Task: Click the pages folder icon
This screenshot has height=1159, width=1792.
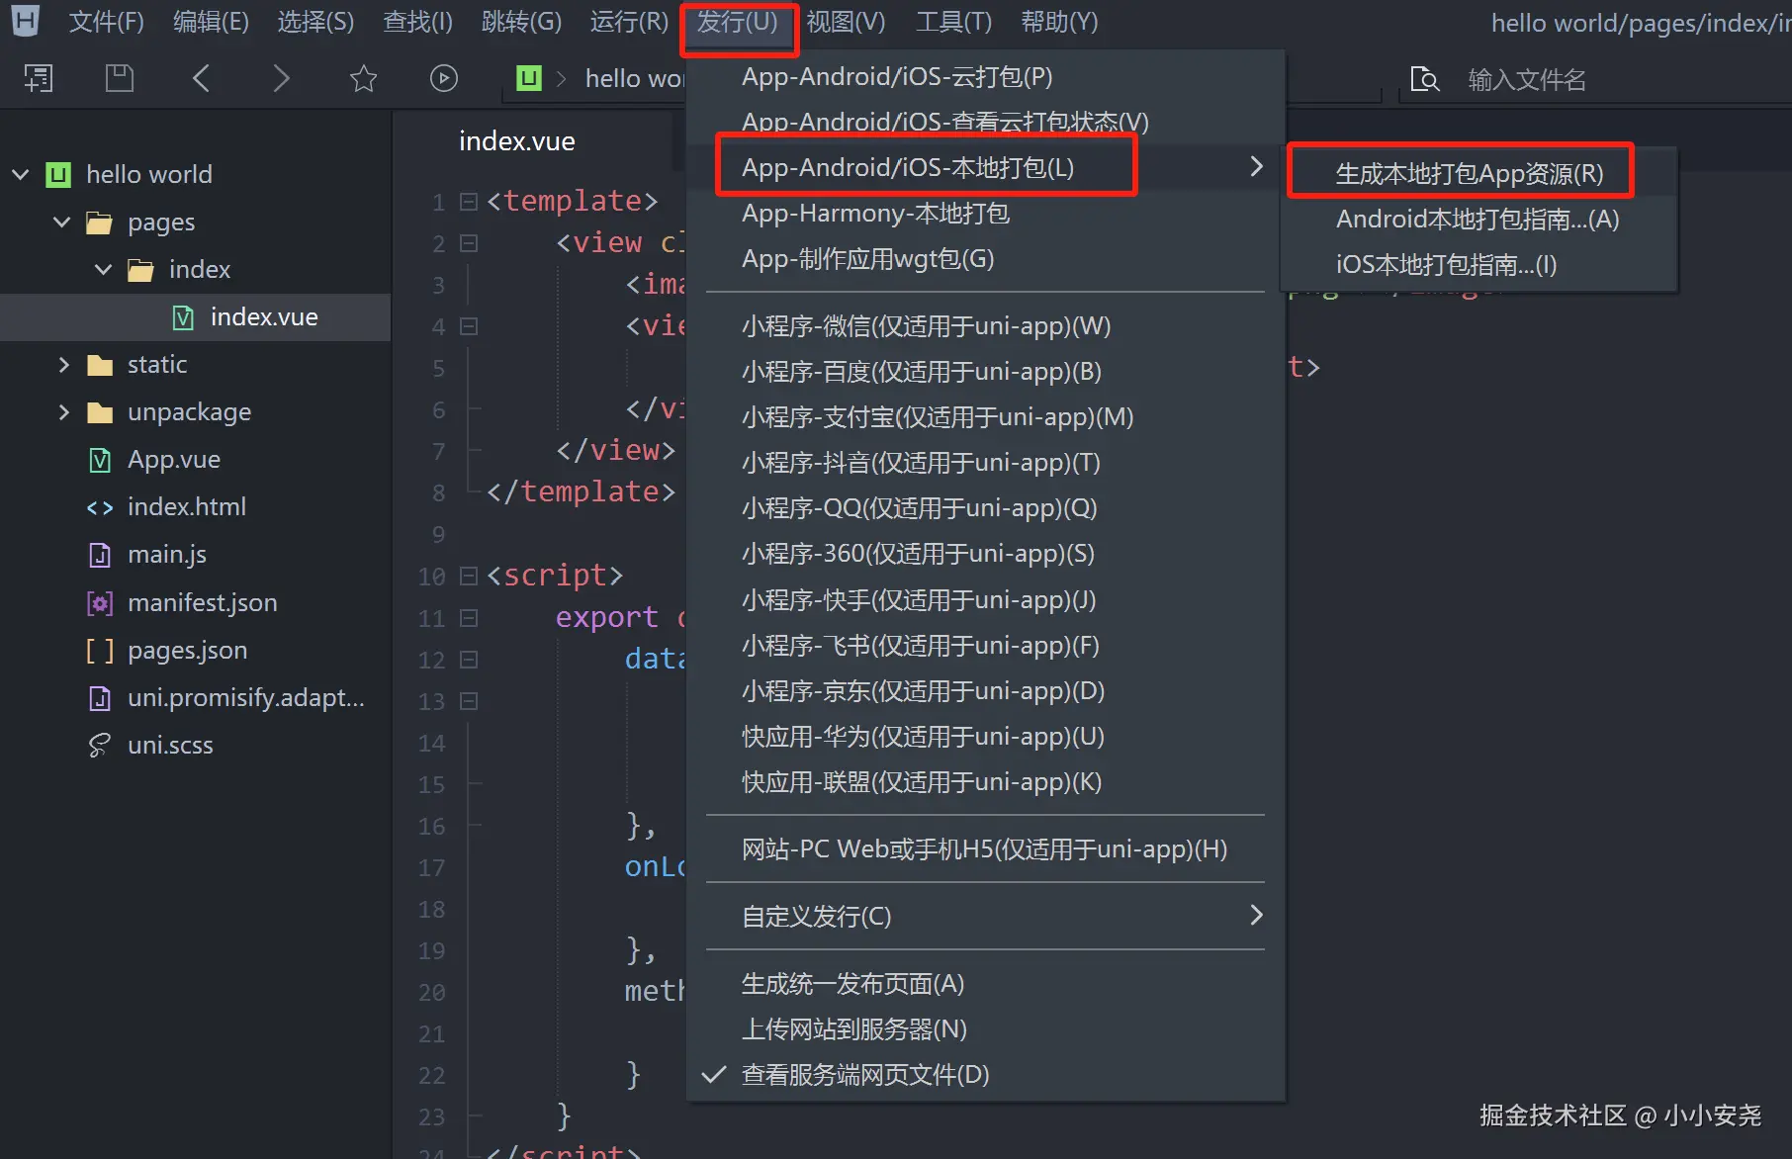Action: click(x=99, y=223)
